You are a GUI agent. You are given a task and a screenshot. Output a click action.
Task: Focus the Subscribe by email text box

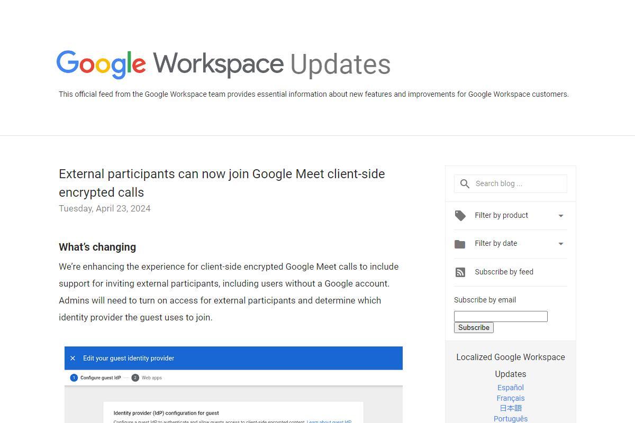pyautogui.click(x=501, y=316)
